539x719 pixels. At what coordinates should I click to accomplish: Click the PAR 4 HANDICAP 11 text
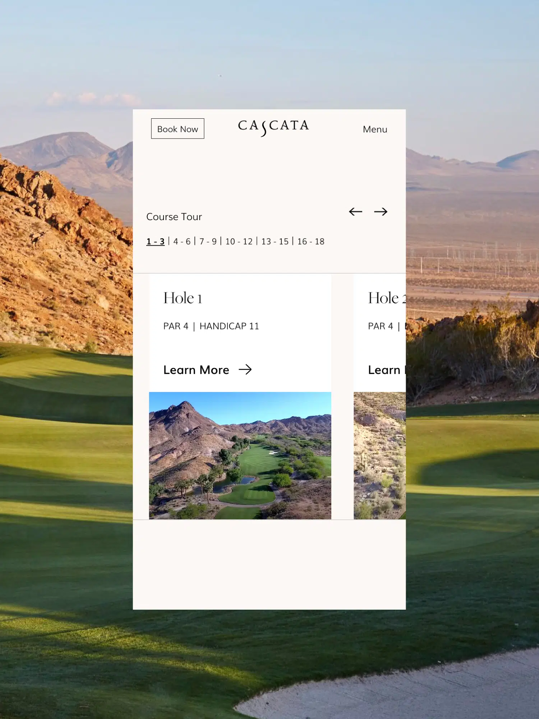coord(211,326)
